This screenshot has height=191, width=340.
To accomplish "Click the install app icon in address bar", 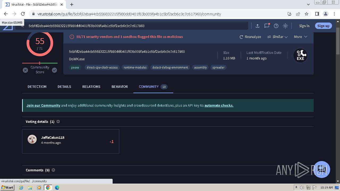I will click(290, 14).
